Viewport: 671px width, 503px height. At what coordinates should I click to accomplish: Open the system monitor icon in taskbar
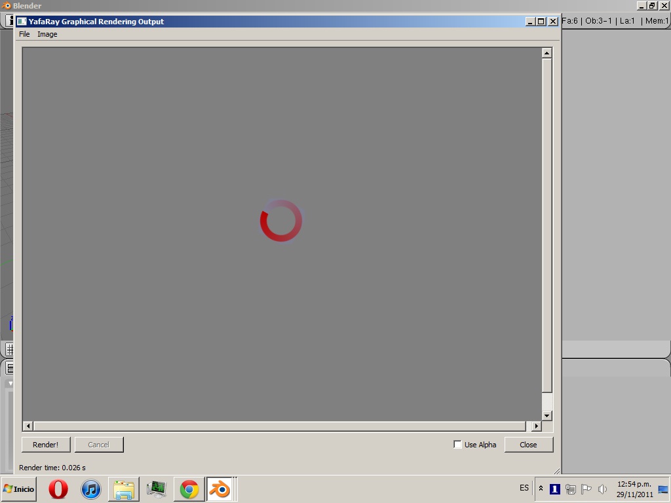(156, 489)
